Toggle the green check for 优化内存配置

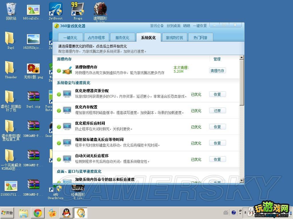tap(59, 111)
